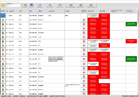Image resolution: width=139 pixels, height=97 pixels.
Task: Open the PDF certificate for Rossi 120
Action: pyautogui.click(x=84, y=68)
